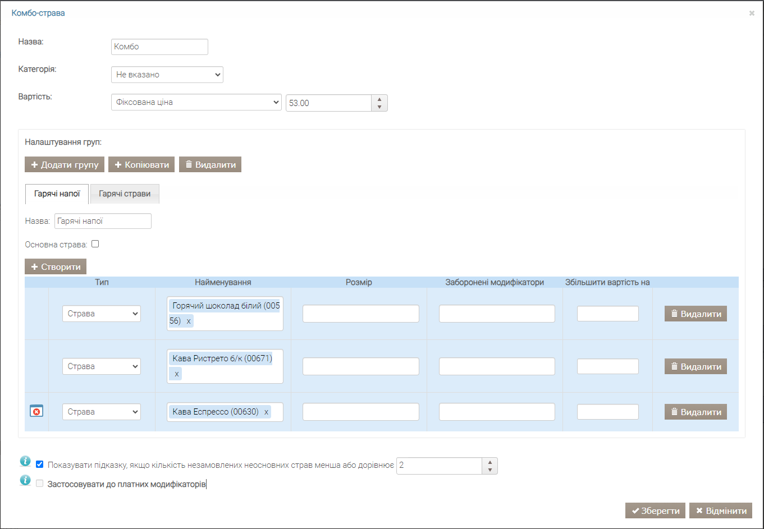The height and width of the screenshot is (529, 764).
Task: Remove Кава Еспрессо tag with its x
Action: tap(266, 412)
